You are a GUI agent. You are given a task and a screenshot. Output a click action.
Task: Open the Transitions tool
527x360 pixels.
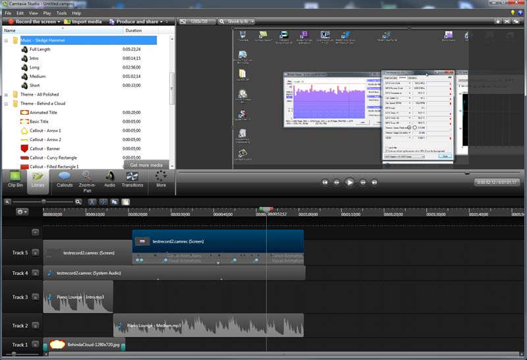click(x=132, y=179)
